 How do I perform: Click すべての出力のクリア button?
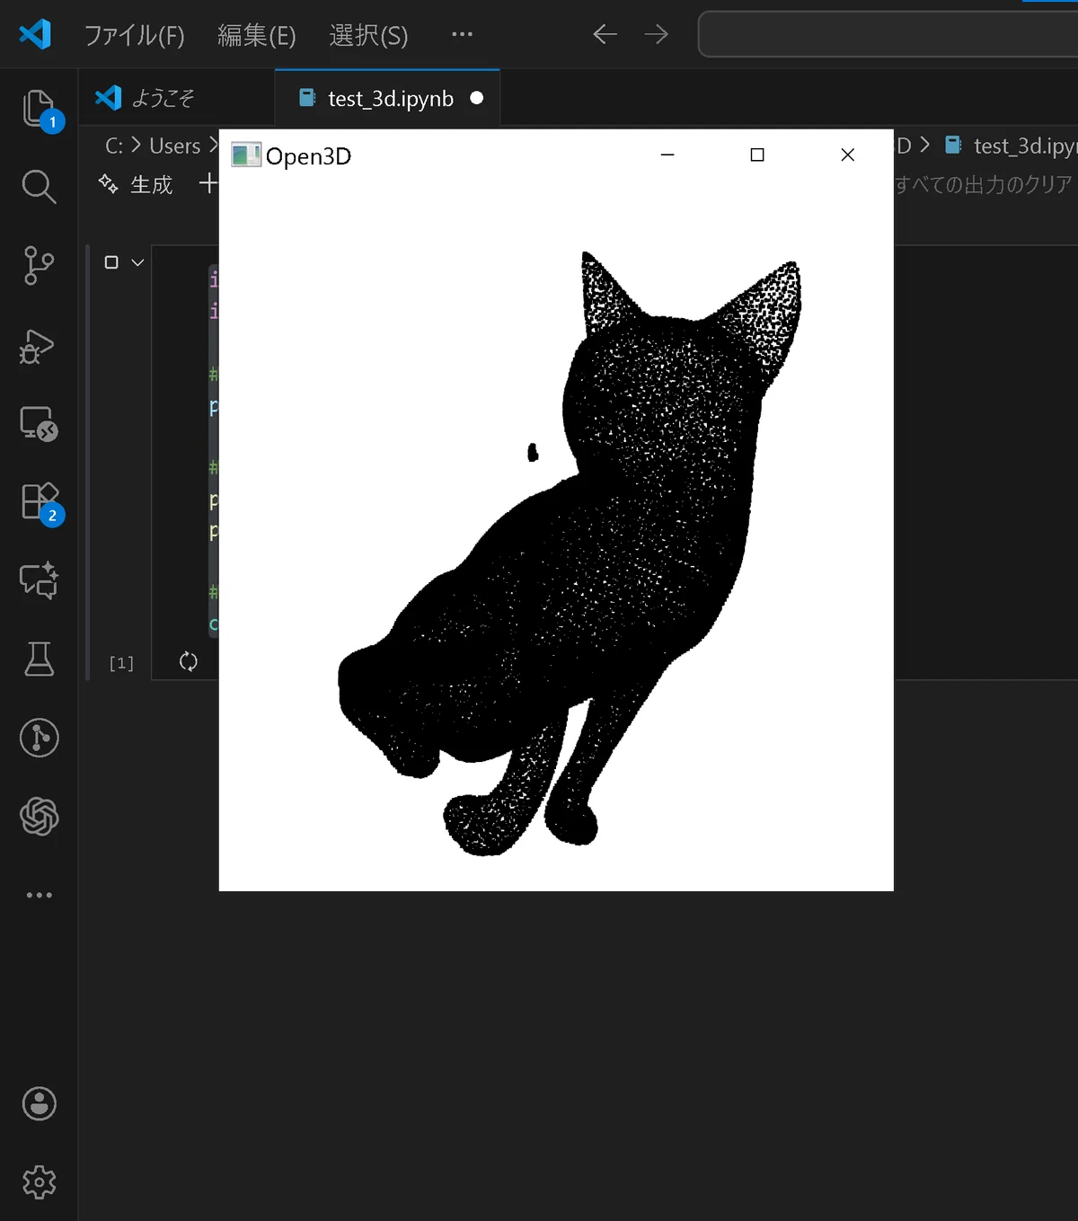tap(985, 184)
